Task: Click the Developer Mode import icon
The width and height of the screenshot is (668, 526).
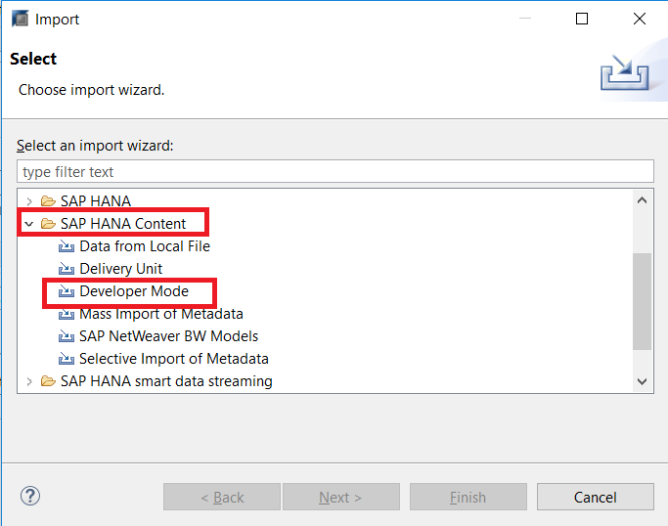Action: click(67, 291)
